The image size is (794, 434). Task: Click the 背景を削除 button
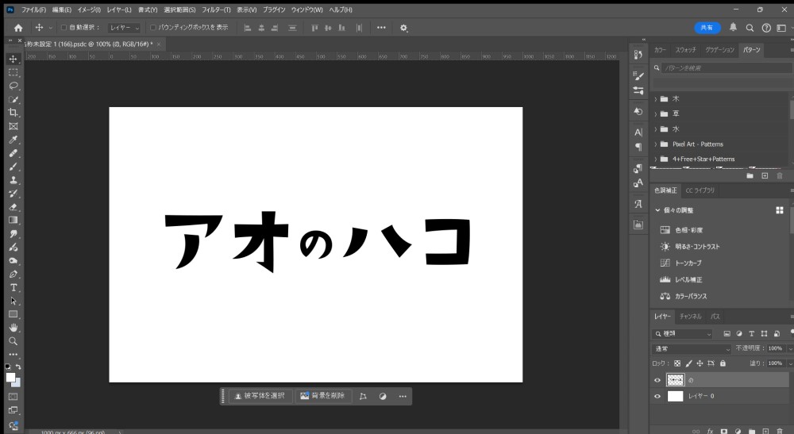click(x=322, y=396)
